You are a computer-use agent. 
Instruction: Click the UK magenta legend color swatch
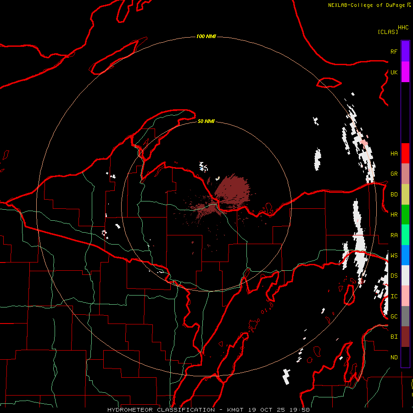(405, 72)
